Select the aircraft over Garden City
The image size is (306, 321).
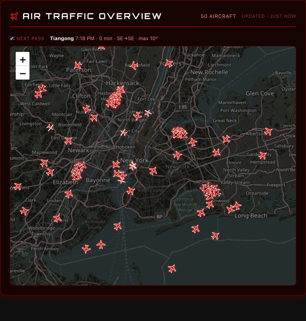coord(262,155)
